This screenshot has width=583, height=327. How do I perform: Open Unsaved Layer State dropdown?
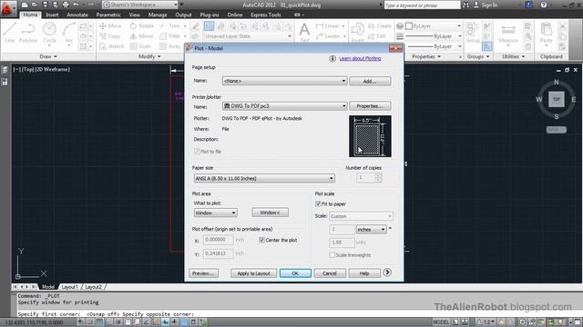tap(248, 36)
